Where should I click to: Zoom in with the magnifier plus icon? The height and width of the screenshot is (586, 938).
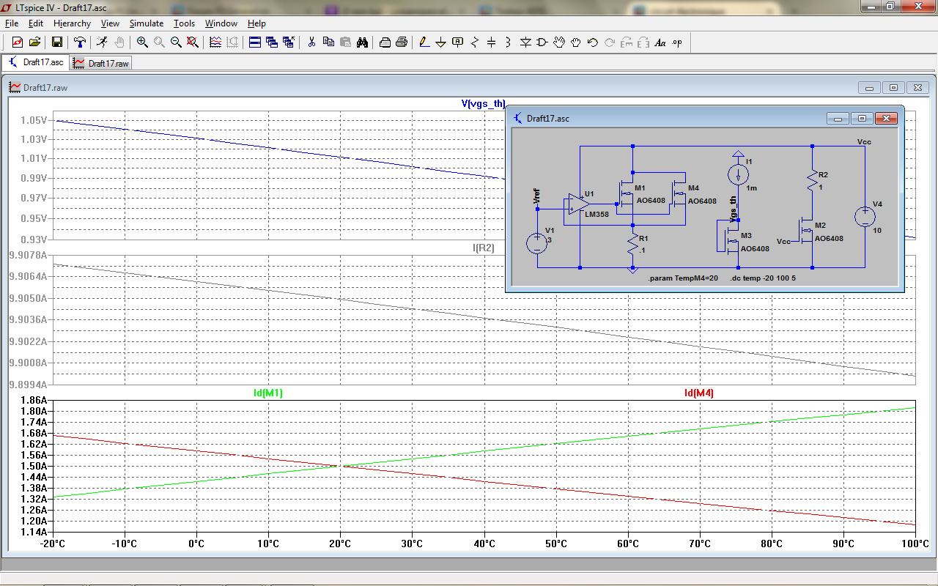pos(142,42)
